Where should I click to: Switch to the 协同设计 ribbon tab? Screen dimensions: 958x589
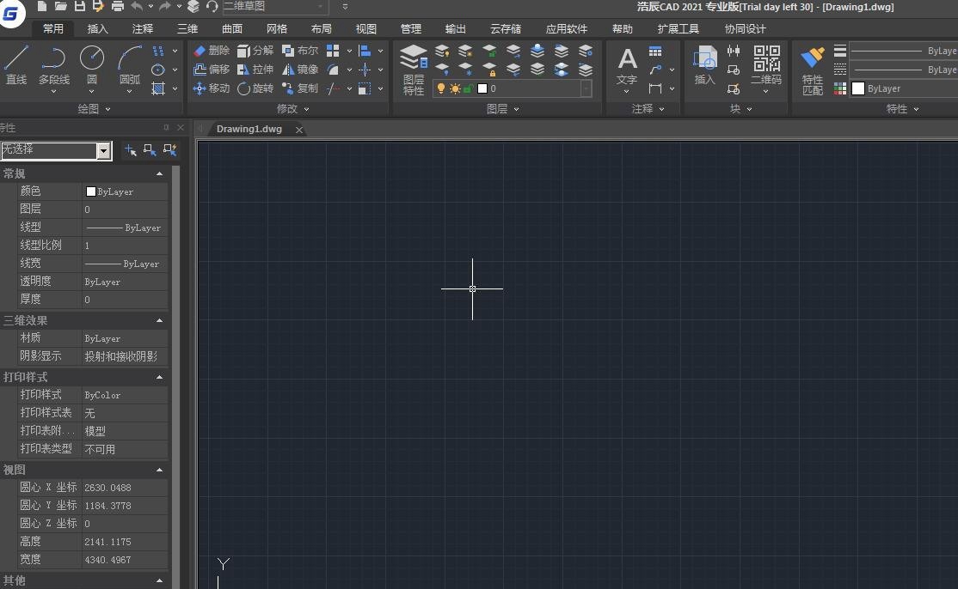click(x=745, y=28)
